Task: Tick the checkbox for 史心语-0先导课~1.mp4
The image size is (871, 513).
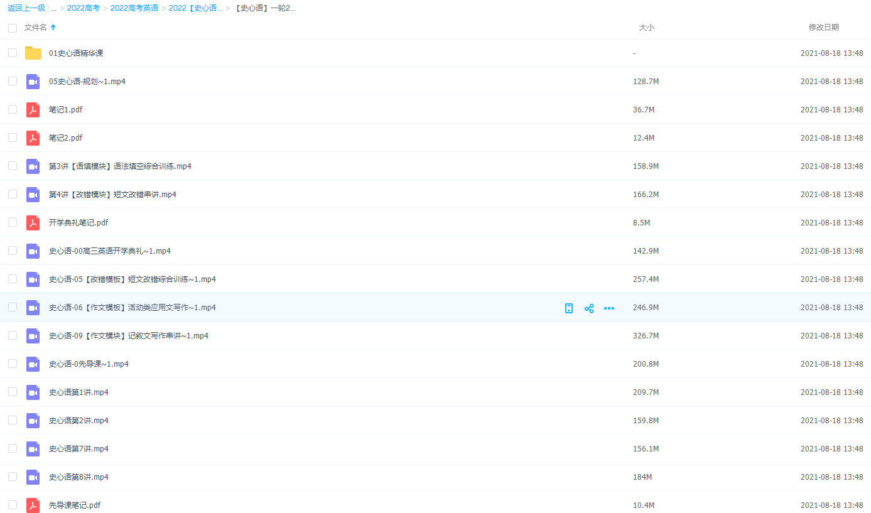Action: point(13,364)
